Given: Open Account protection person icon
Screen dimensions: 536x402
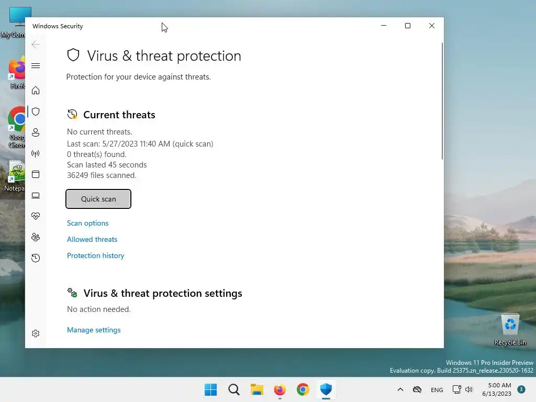Looking at the screenshot, I should [36, 132].
